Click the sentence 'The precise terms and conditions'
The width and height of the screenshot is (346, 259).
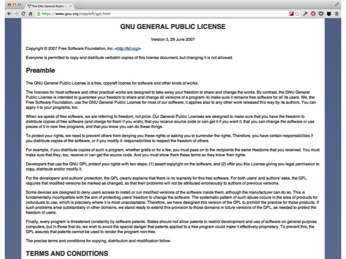click(x=99, y=241)
